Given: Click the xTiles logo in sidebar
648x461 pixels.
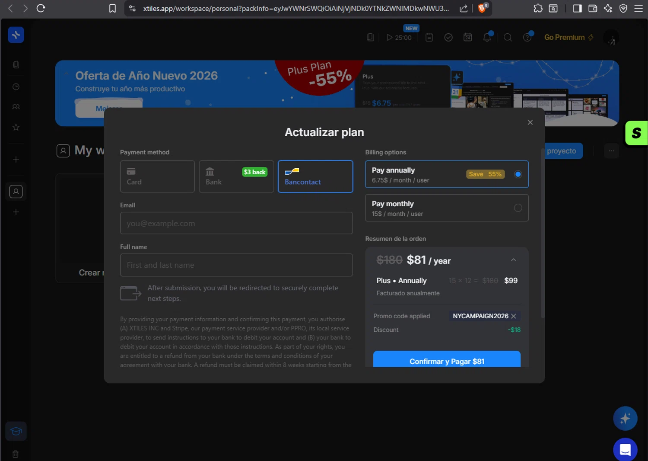Looking at the screenshot, I should (x=16, y=35).
